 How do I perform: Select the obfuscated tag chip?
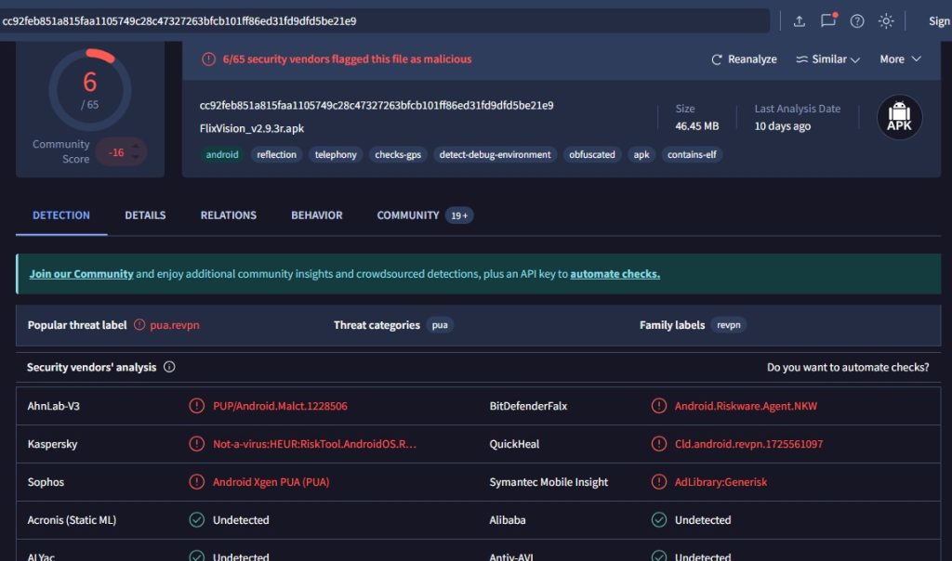click(x=592, y=155)
